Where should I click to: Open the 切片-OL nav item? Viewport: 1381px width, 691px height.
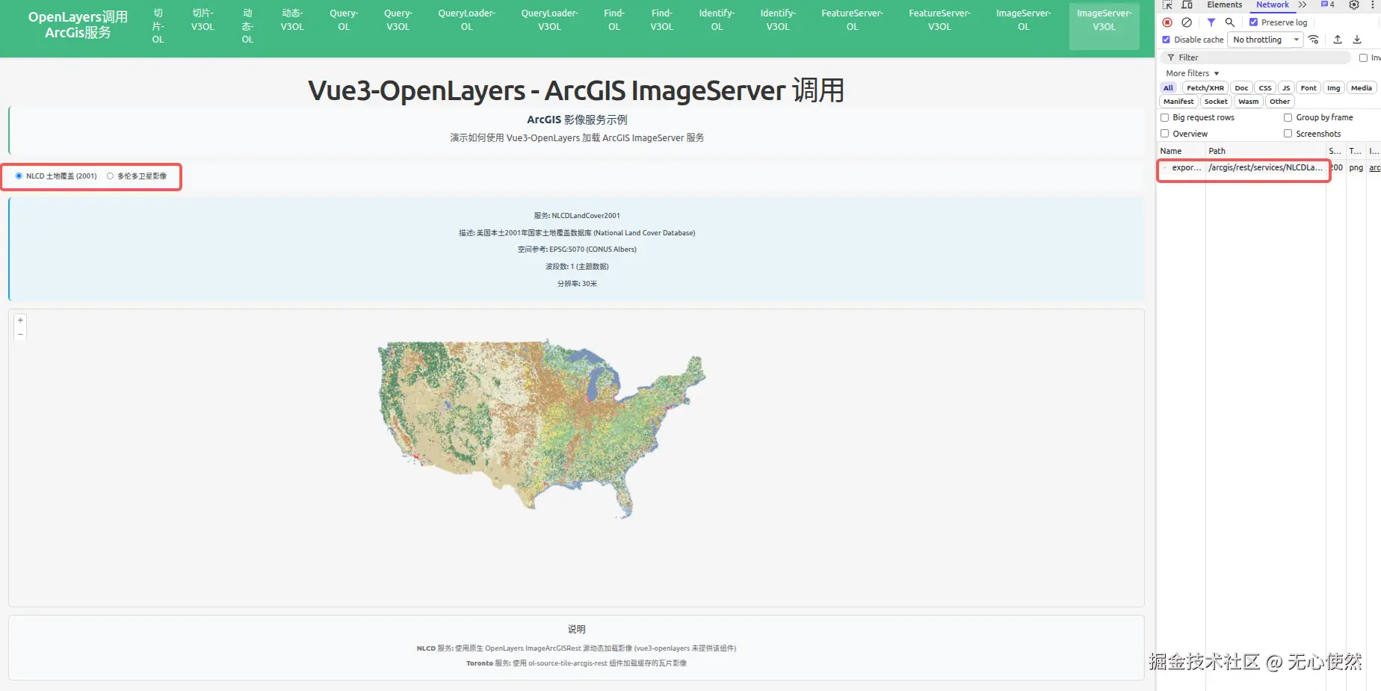[158, 26]
